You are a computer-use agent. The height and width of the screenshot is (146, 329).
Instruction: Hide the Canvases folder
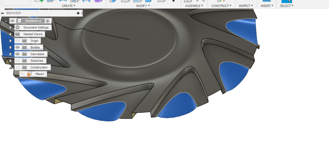click(18, 54)
